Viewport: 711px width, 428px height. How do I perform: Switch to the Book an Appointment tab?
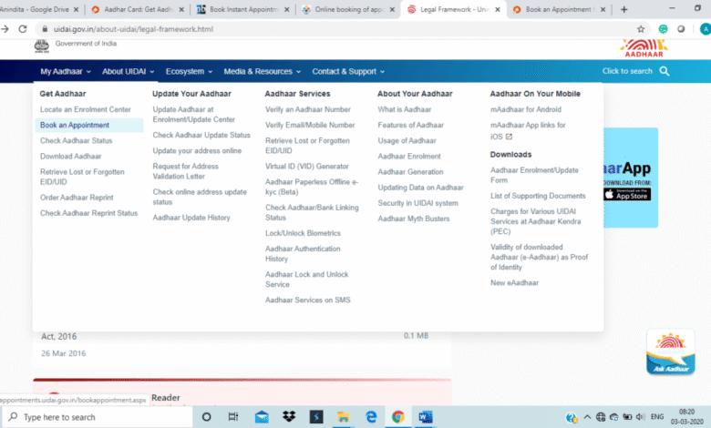[558, 9]
